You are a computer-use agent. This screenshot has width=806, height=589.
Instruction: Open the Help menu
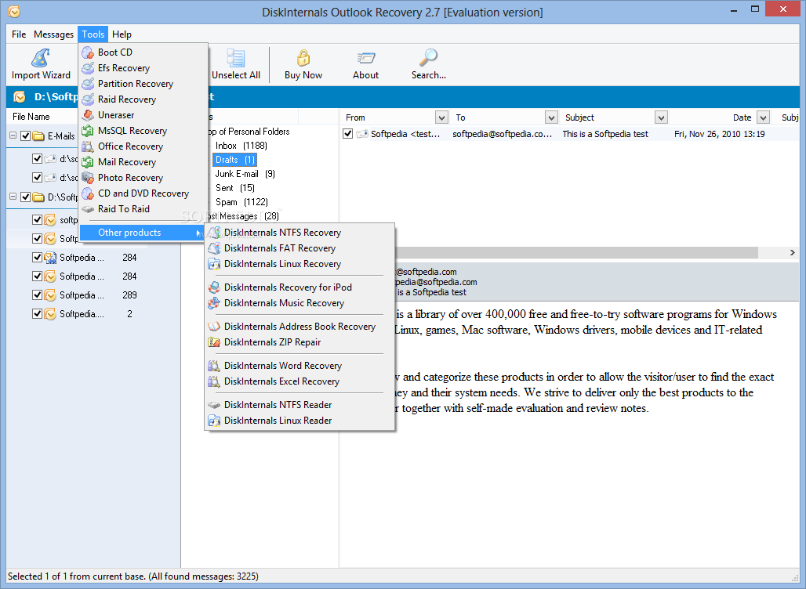coord(122,34)
